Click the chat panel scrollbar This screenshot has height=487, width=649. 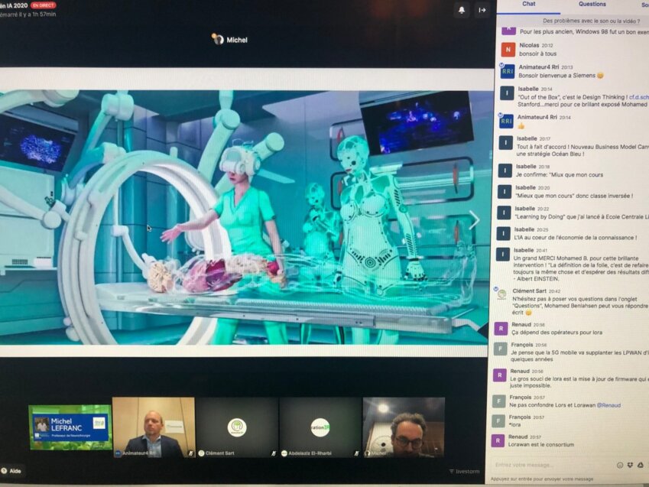point(647,229)
